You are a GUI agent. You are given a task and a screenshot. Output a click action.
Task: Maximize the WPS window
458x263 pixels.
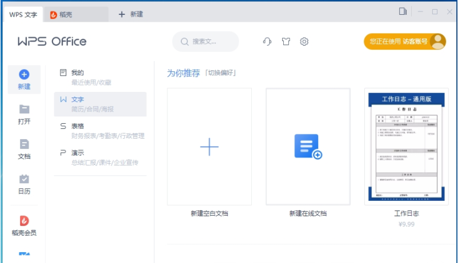pos(435,11)
